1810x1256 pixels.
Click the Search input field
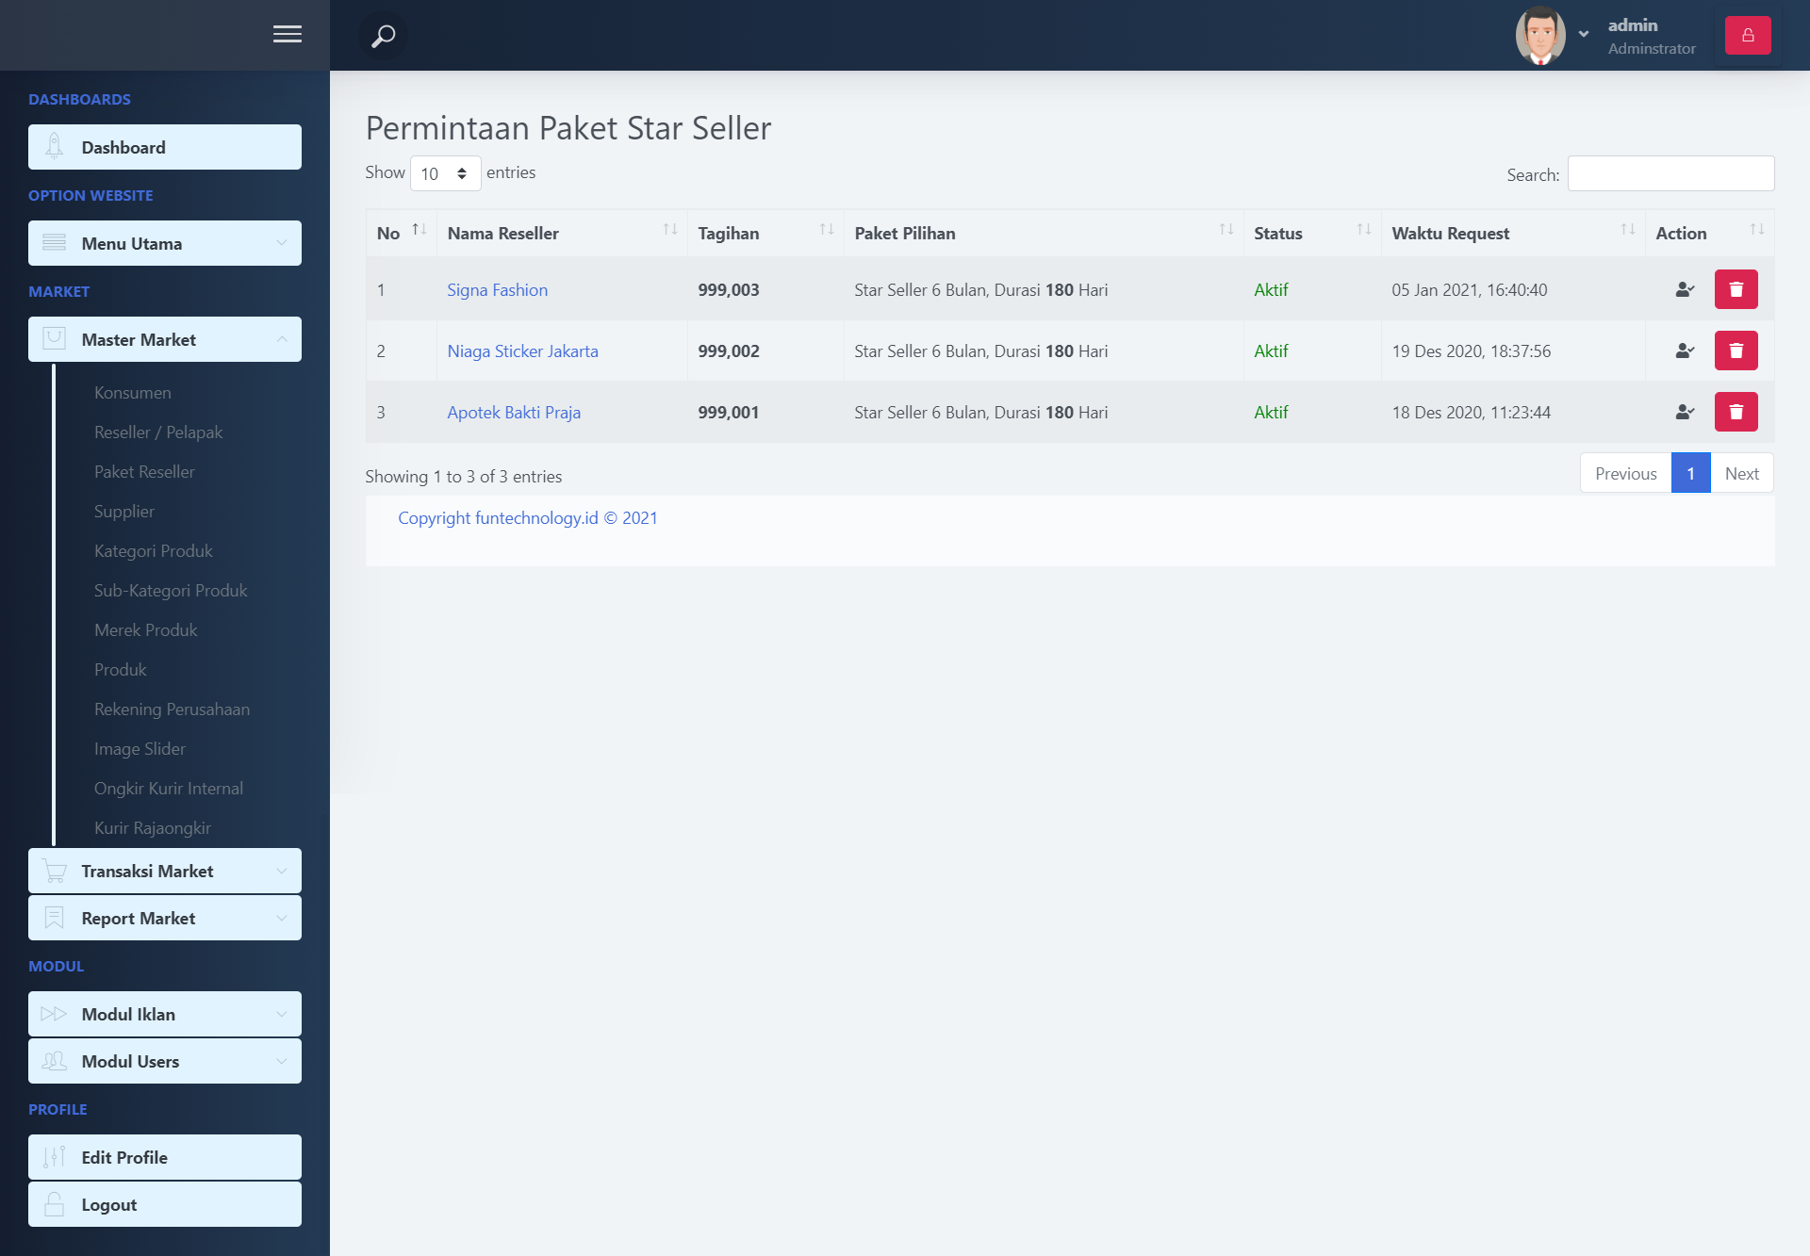[1670, 174]
